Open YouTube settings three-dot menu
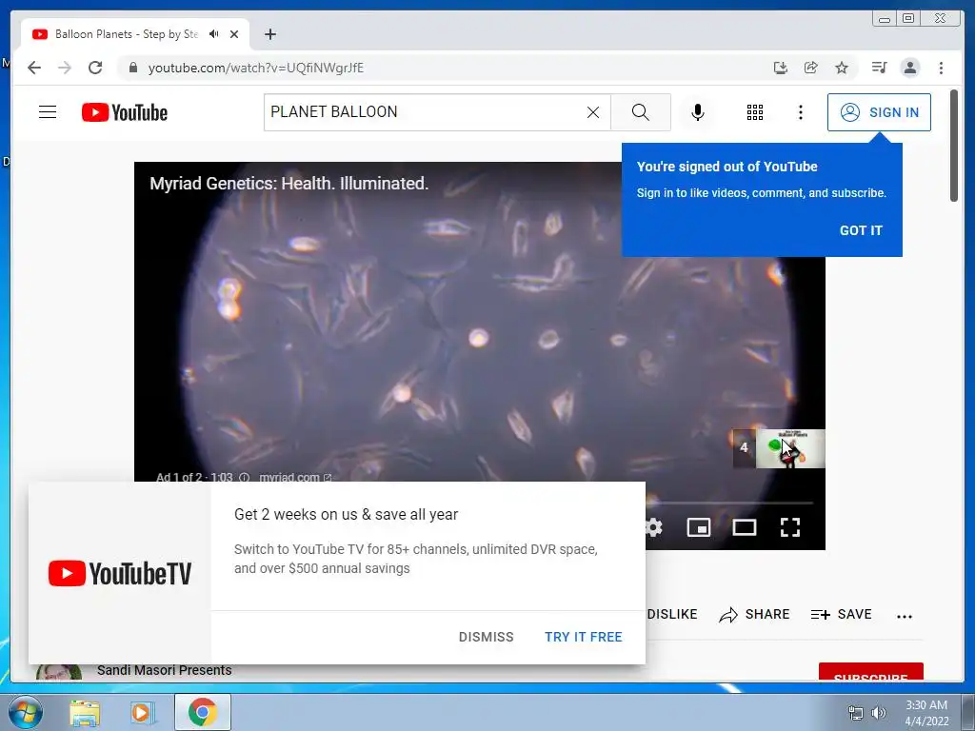 point(800,112)
